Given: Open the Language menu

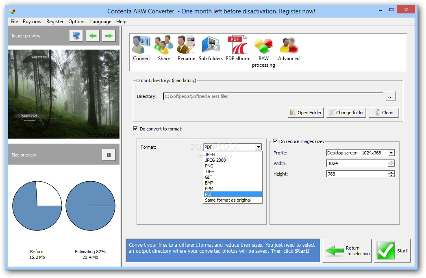Looking at the screenshot, I should coord(101,22).
